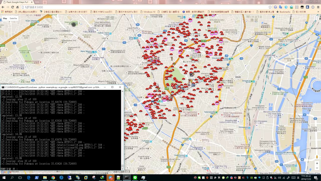Open the Terms of Use map link
This screenshot has width=321, height=181.
pos(314,173)
